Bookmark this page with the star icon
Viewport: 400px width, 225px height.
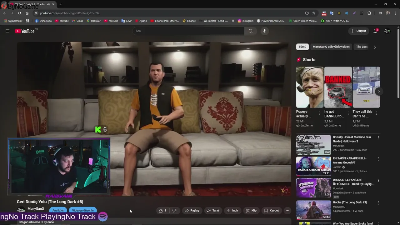(x=314, y=13)
